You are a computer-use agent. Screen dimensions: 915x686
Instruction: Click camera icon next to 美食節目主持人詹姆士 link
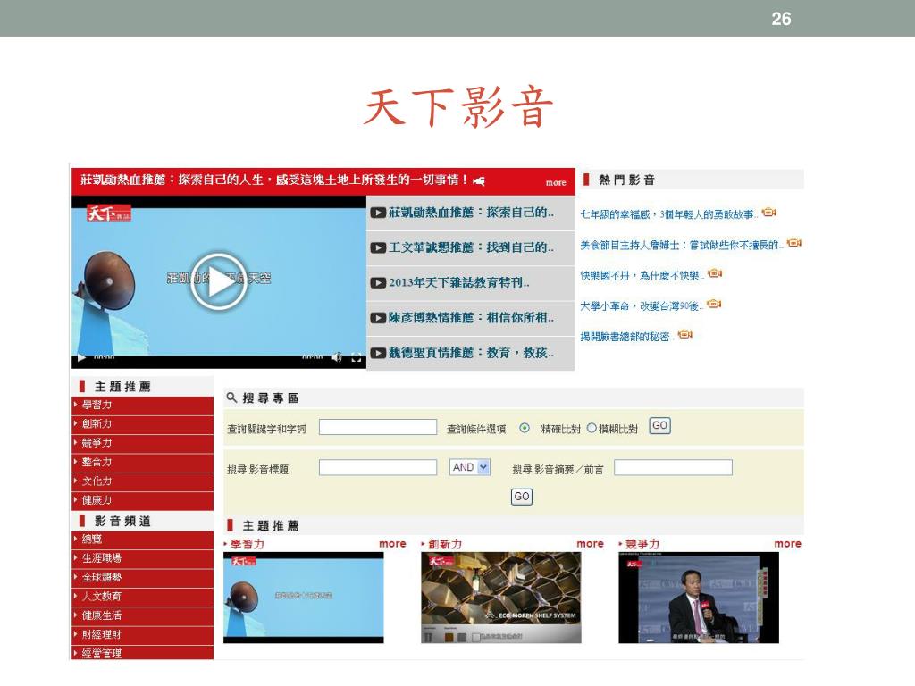[x=794, y=242]
